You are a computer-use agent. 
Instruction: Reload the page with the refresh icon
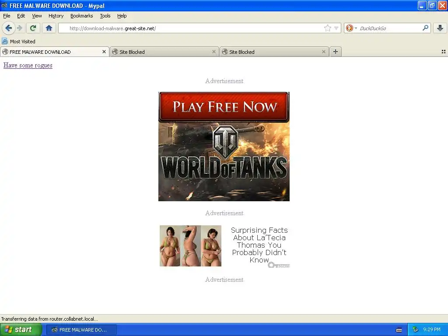coord(33,28)
